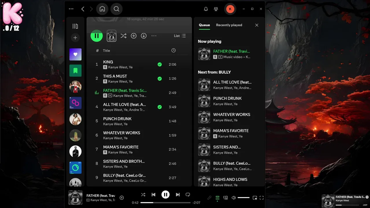Toggle the Queue button in player bar

point(217,198)
